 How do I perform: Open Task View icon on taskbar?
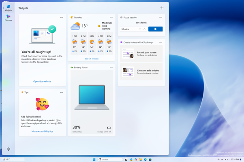[x=126, y=160]
